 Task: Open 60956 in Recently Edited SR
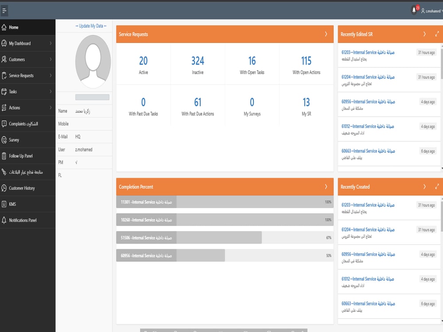click(x=368, y=101)
